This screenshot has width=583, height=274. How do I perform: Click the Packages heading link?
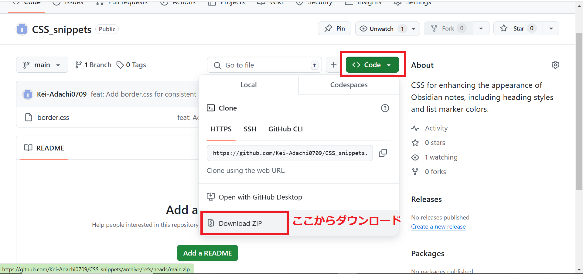(428, 253)
